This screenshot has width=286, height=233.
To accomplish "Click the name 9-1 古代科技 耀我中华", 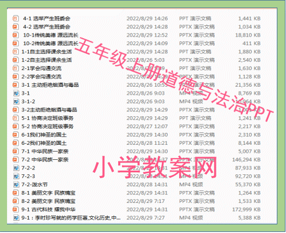I will [x=49, y=209].
